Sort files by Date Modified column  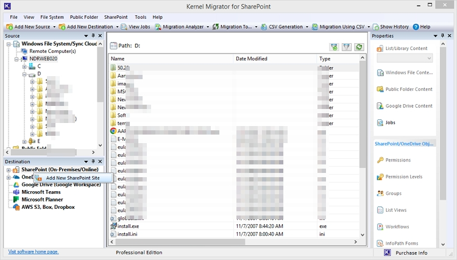[x=275, y=58]
